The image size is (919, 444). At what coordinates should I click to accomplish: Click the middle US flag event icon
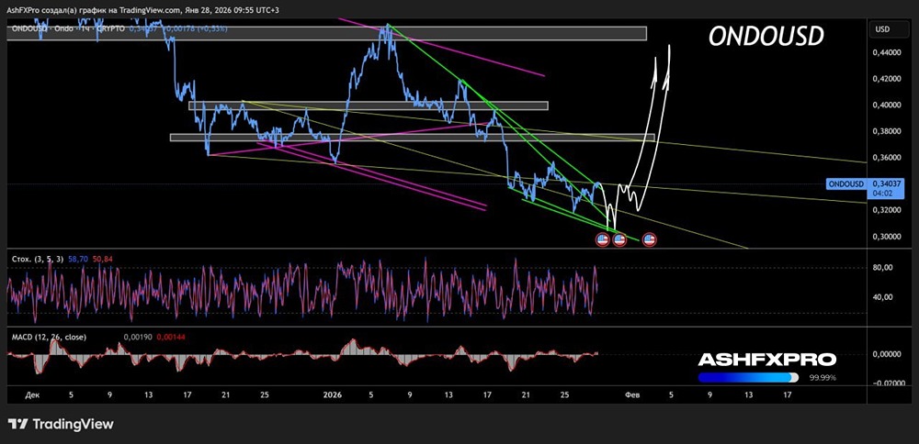[x=619, y=239]
